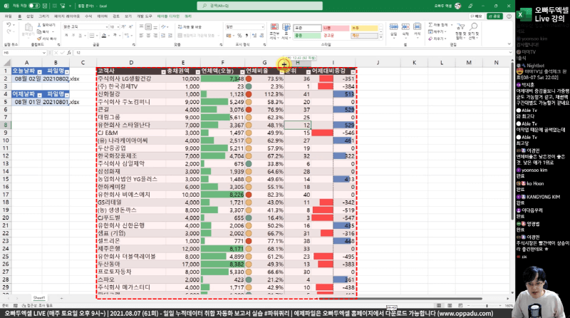Click align left icon in alignment group
Viewport: 570px width, 318px height.
coord(141,35)
